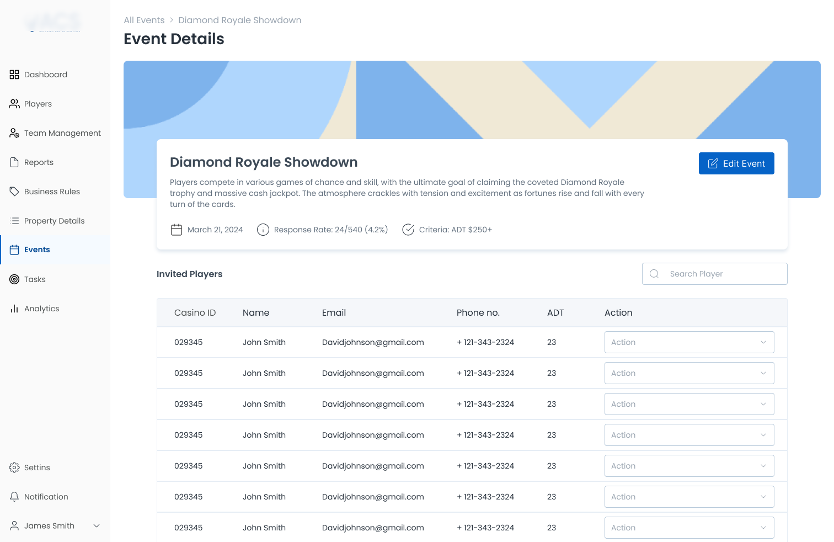Click the James Smith user avatar icon
Viewport: 834px width, 542px height.
14,526
